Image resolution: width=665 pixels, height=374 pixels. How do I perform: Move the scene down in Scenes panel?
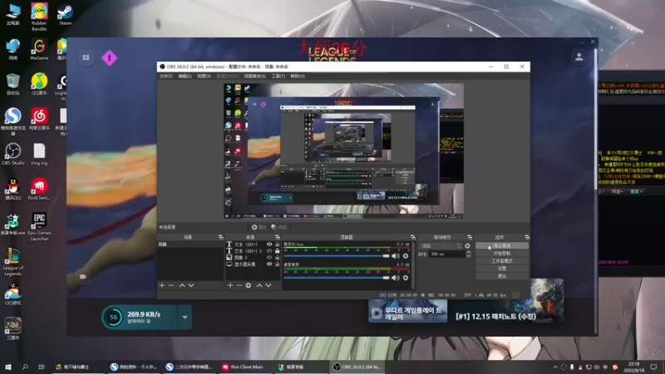pyautogui.click(x=191, y=285)
